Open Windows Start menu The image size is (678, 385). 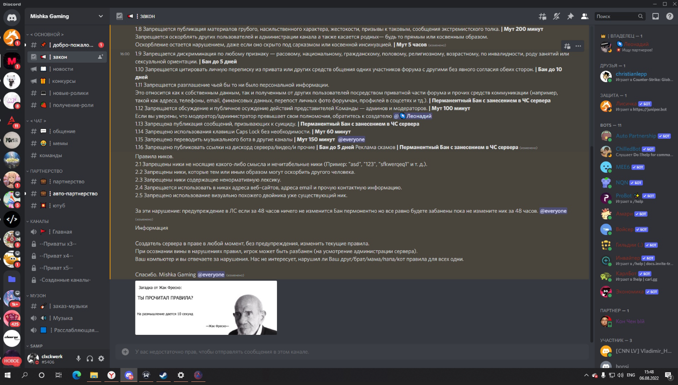click(x=7, y=375)
